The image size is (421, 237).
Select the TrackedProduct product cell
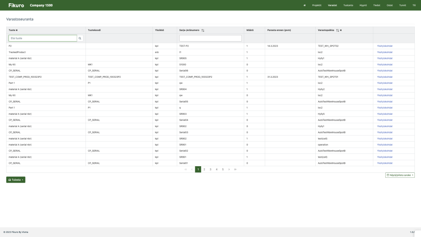[17, 52]
